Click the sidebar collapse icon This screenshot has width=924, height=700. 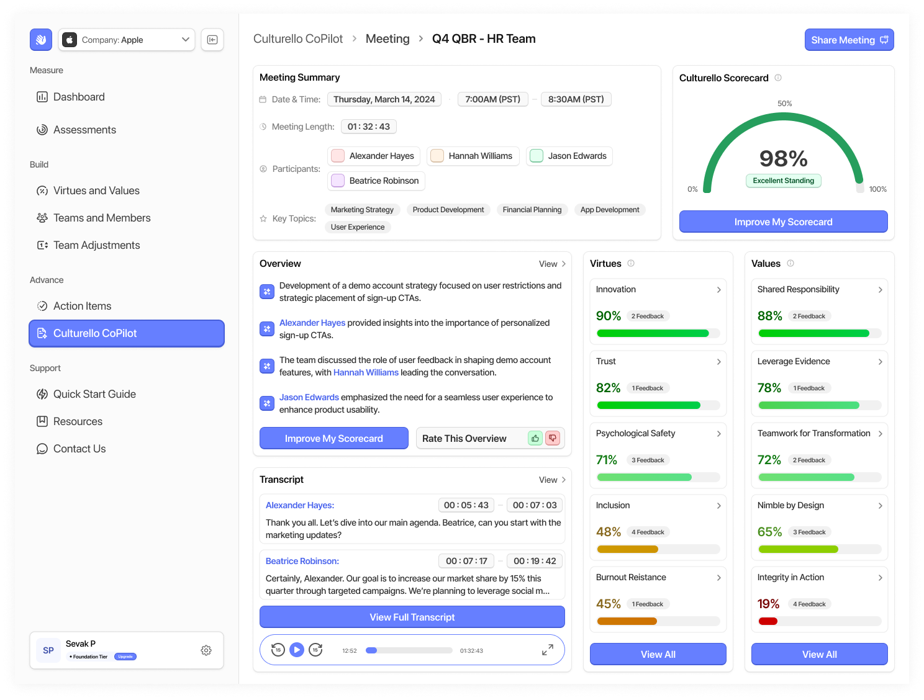tap(212, 40)
